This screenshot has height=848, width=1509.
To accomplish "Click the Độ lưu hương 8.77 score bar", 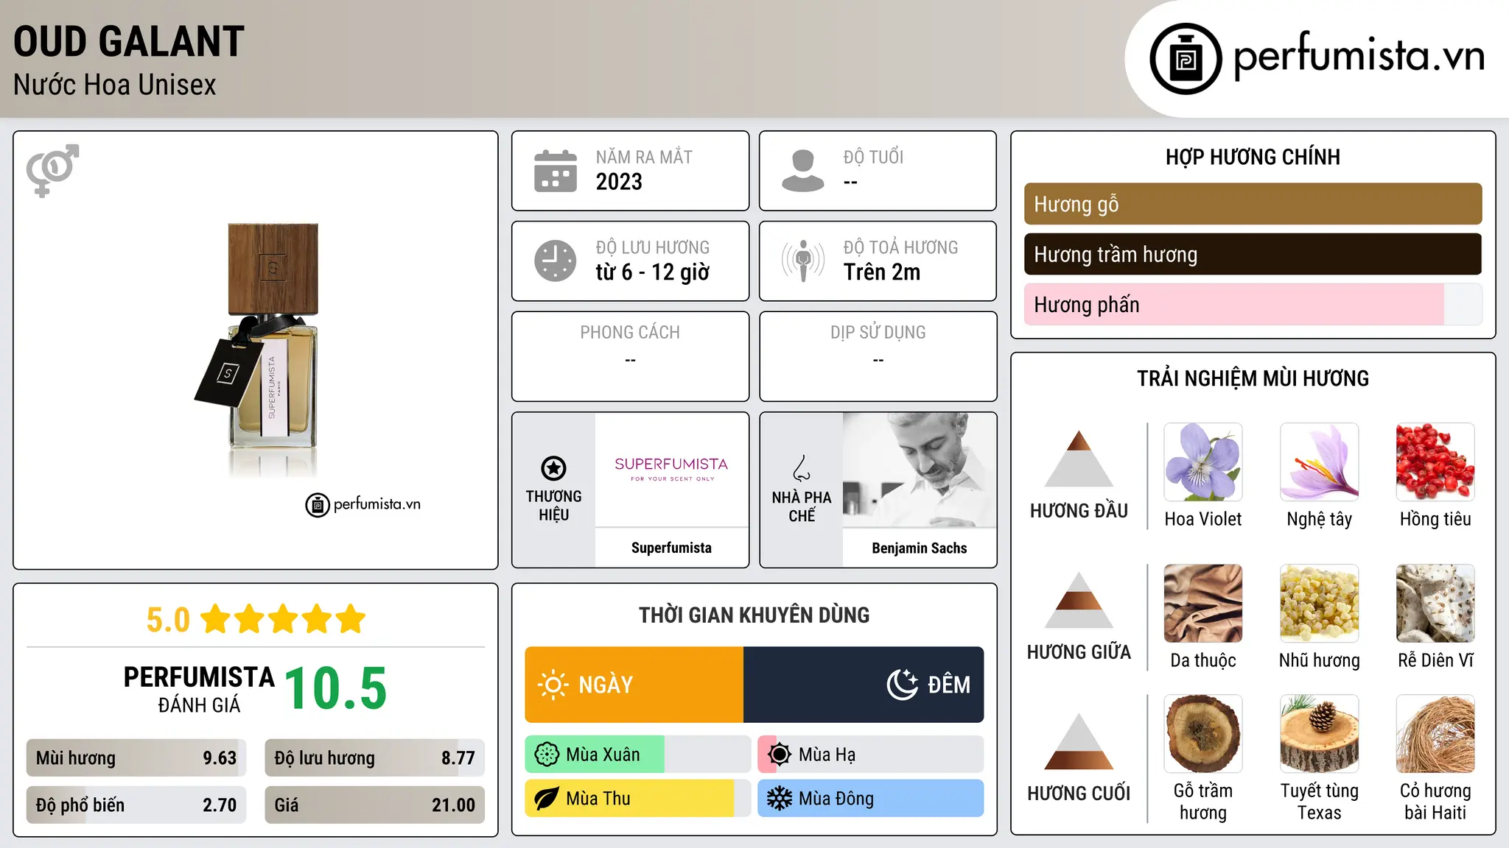I will click(374, 758).
